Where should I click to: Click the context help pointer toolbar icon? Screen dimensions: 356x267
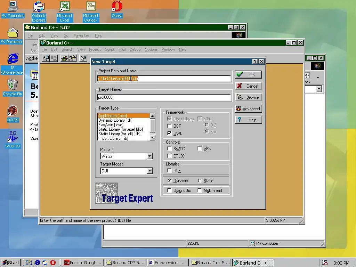pyautogui.click(x=83, y=58)
